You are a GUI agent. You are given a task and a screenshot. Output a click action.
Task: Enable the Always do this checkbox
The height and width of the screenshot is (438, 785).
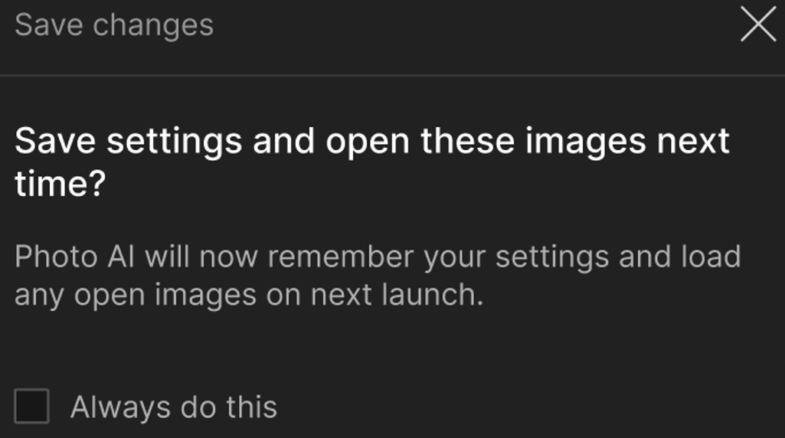pyautogui.click(x=32, y=406)
